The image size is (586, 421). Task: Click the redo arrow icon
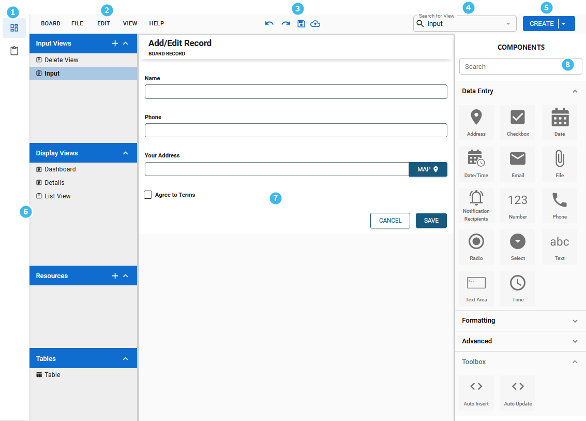tap(286, 24)
